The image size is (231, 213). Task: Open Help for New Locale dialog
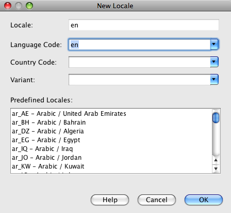click(110, 200)
